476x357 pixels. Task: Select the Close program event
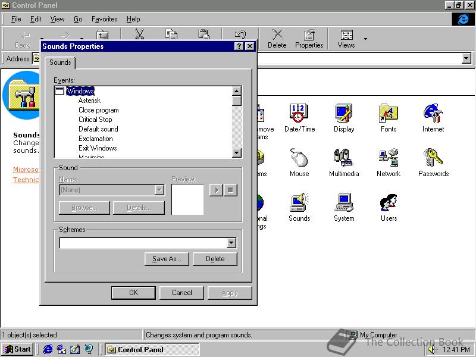point(99,110)
